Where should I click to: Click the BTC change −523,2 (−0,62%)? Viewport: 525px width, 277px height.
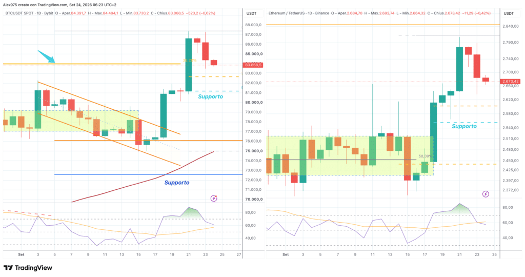click(x=201, y=13)
